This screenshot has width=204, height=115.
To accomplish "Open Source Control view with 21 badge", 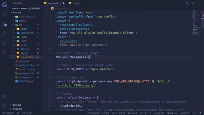I will (4, 24).
